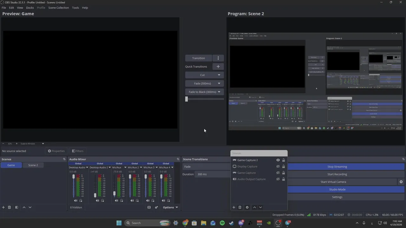The image size is (406, 228).
Task: Move scene down with arrow in Scenes panel
Action: click(30, 207)
